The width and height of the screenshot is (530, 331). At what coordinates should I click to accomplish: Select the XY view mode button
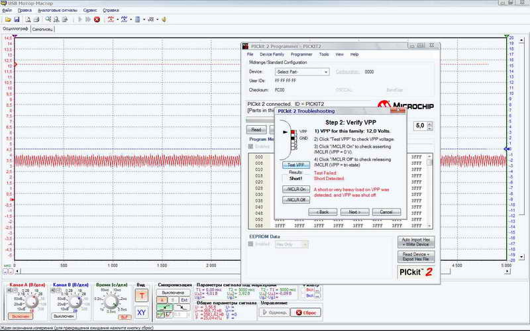click(141, 311)
